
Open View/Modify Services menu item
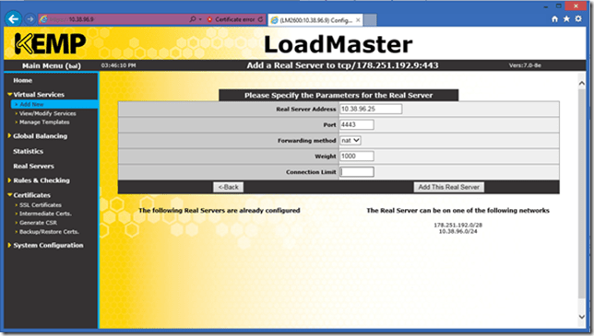48,113
